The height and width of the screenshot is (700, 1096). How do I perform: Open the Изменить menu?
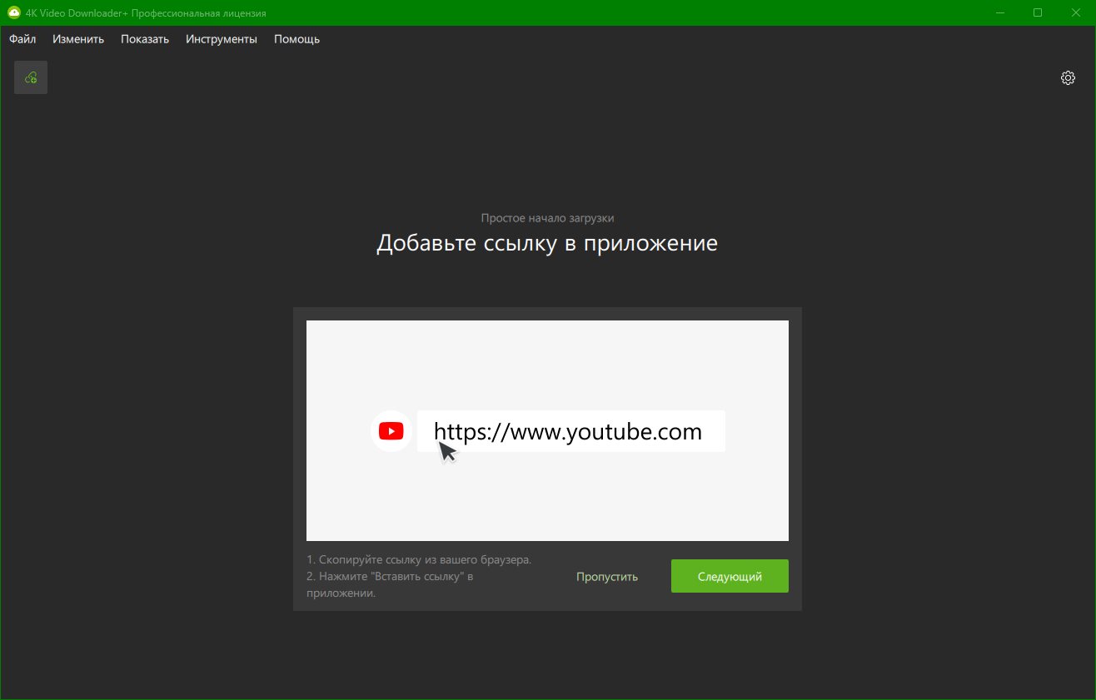(78, 39)
